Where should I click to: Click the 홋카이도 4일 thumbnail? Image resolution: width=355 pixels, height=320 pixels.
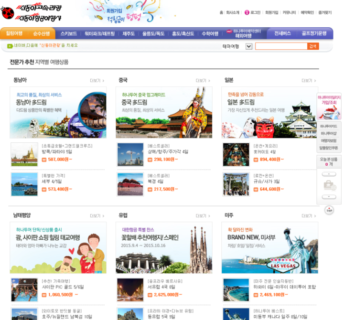(x=236, y=155)
